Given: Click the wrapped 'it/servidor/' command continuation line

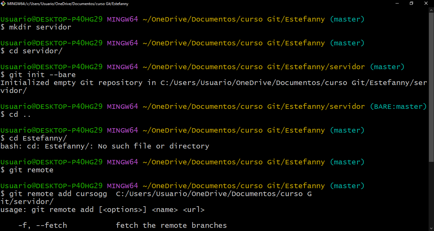Looking at the screenshot, I should coord(27,202).
